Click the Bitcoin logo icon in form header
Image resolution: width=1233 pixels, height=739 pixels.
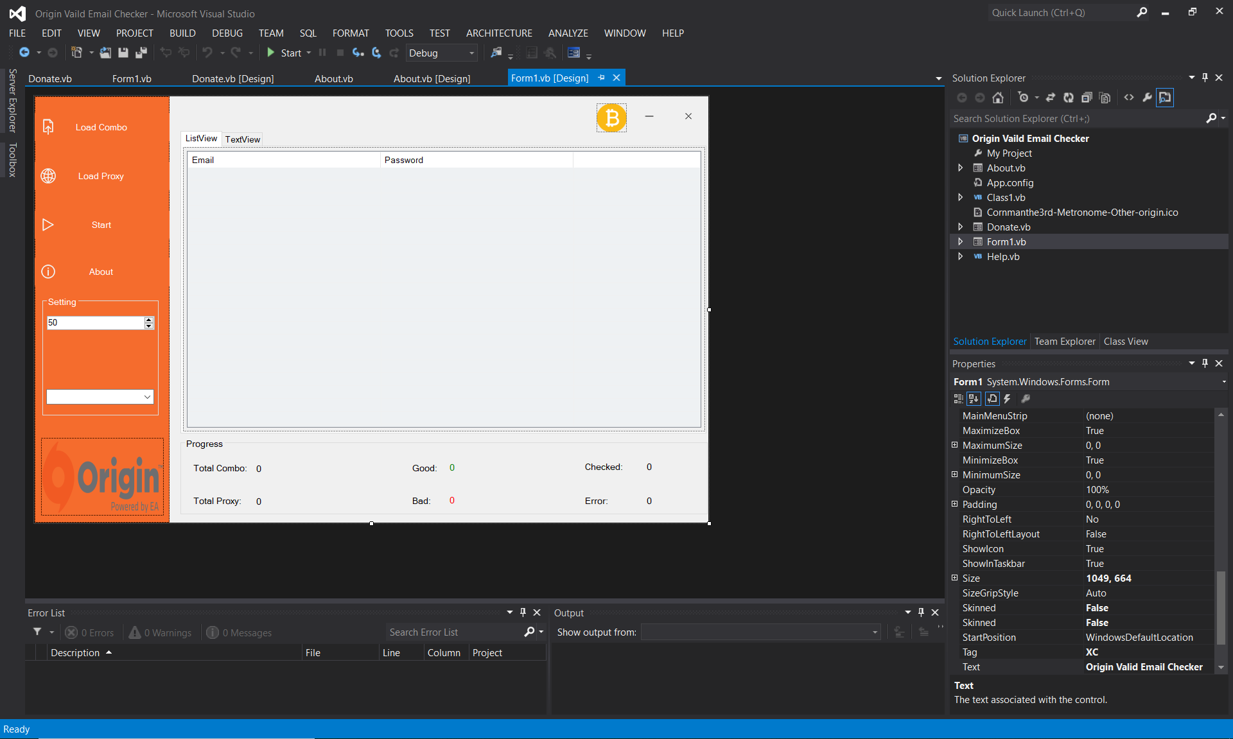tap(610, 116)
